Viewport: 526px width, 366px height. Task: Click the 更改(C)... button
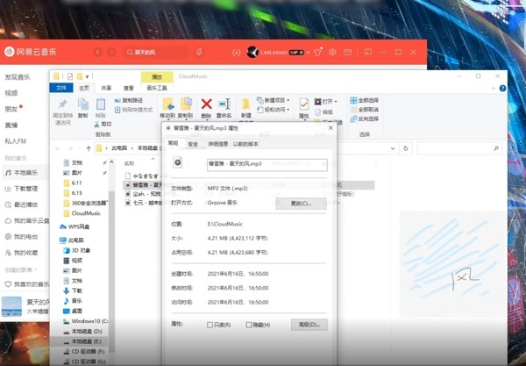click(301, 204)
